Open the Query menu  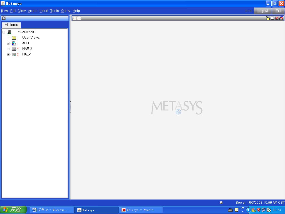pyautogui.click(x=66, y=11)
